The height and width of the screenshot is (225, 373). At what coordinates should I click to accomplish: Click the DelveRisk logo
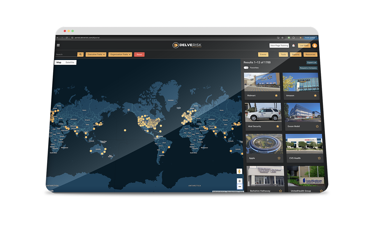pyautogui.click(x=187, y=45)
